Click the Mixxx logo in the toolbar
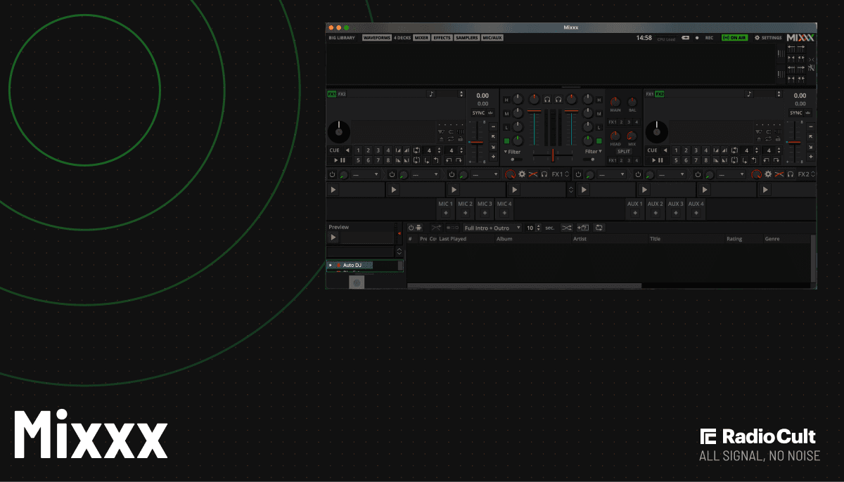The image size is (844, 482). point(800,38)
